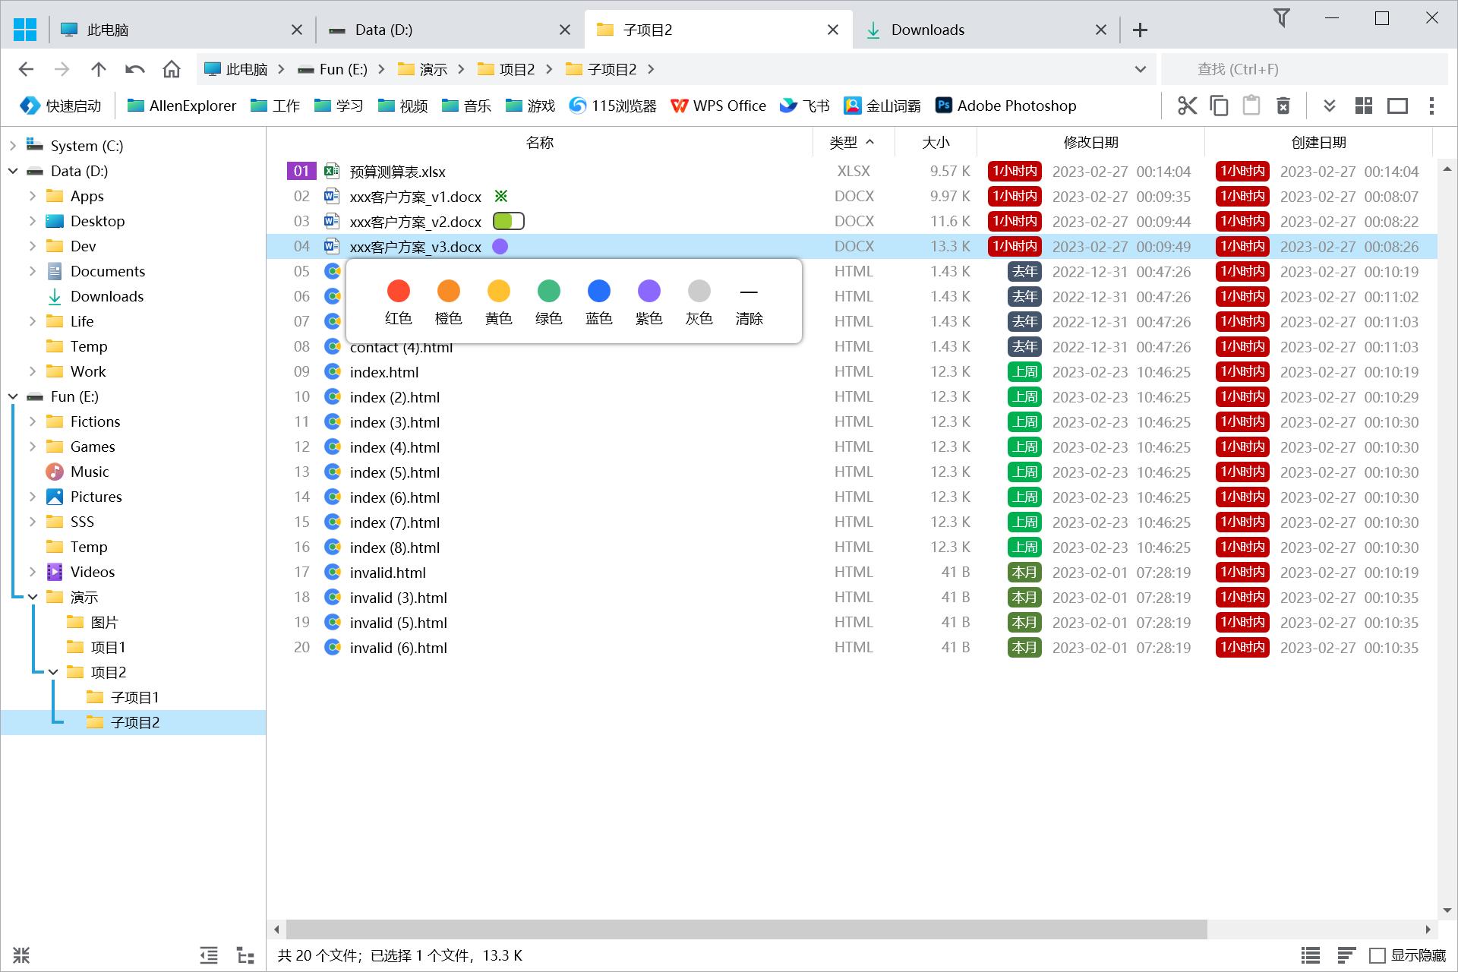Click the copy icon in toolbar

(1219, 106)
